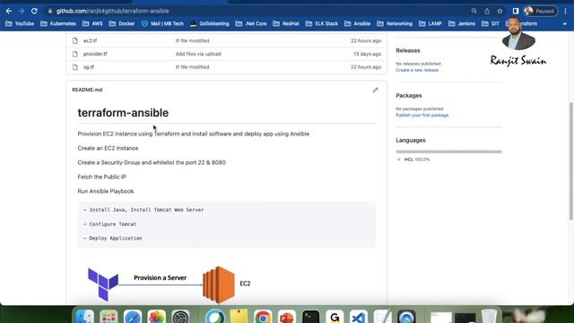Open the Paused profile button
574x323 pixels.
(x=540, y=11)
